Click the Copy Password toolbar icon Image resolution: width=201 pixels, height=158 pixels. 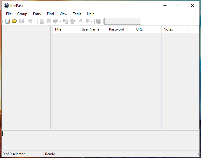click(x=49, y=21)
